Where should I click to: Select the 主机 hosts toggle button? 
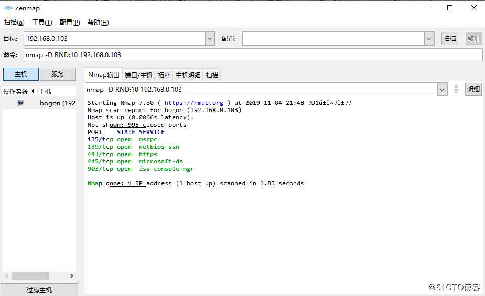point(21,74)
